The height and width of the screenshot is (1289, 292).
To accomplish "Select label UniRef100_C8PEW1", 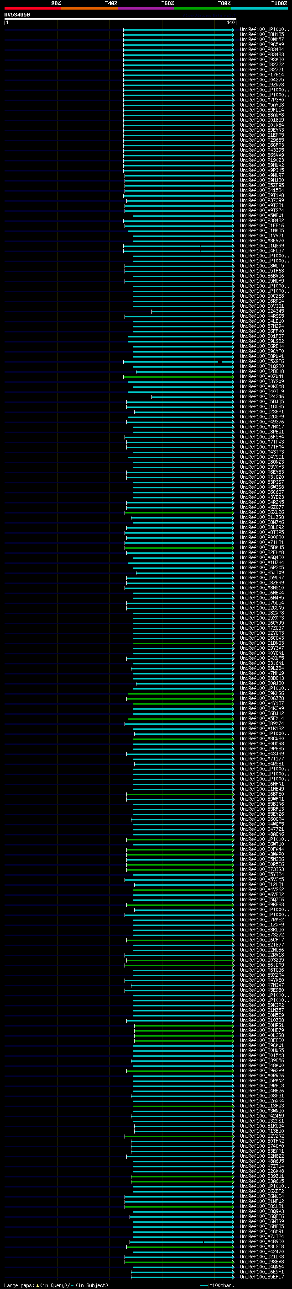I will coord(261,432).
